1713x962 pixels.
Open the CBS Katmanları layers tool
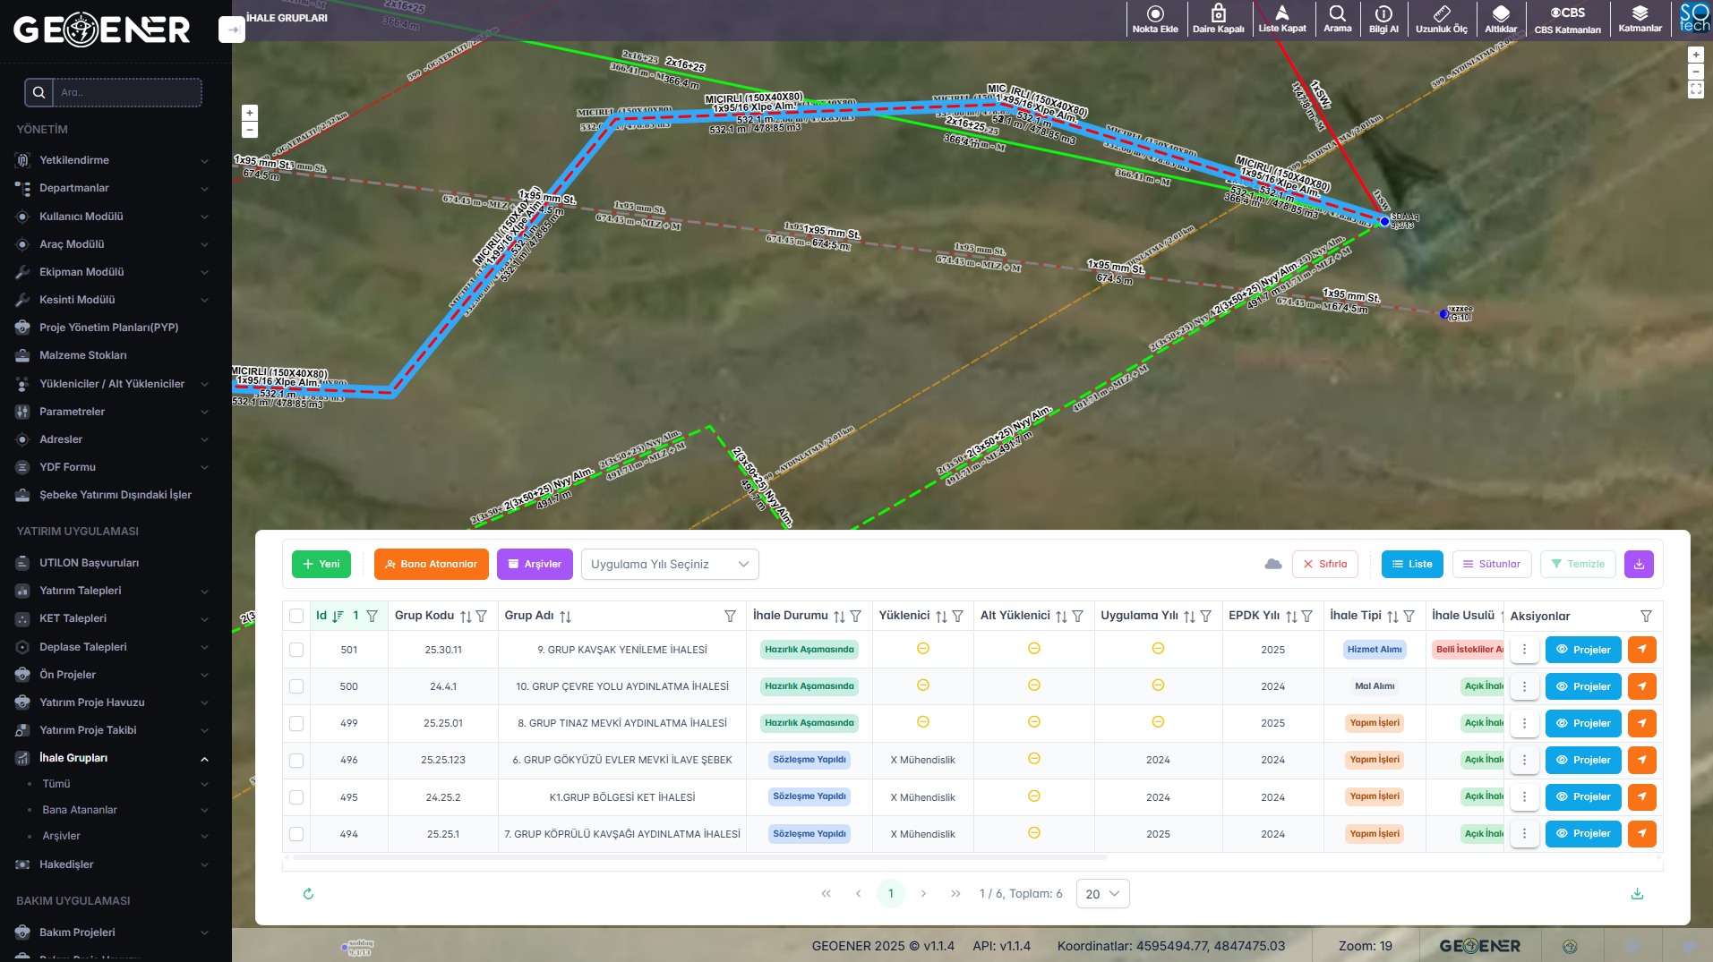point(1567,19)
